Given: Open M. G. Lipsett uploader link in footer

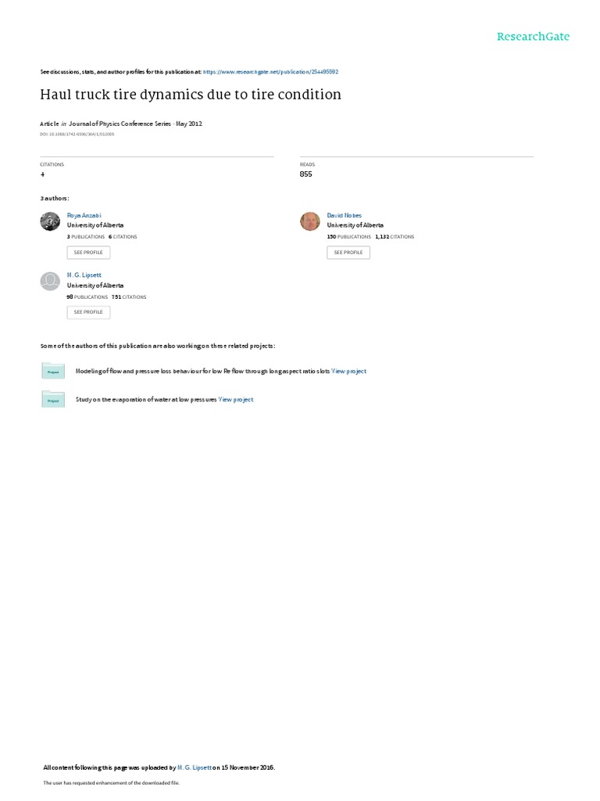Looking at the screenshot, I should click(195, 767).
